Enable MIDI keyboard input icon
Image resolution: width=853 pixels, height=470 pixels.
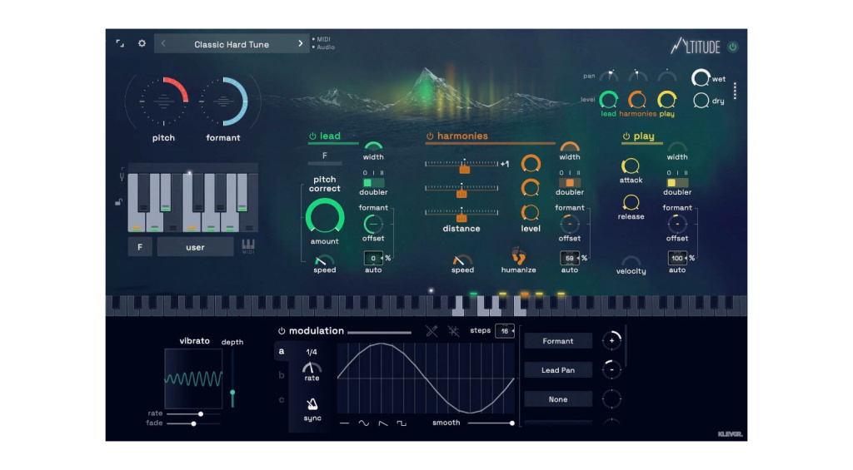pos(248,245)
